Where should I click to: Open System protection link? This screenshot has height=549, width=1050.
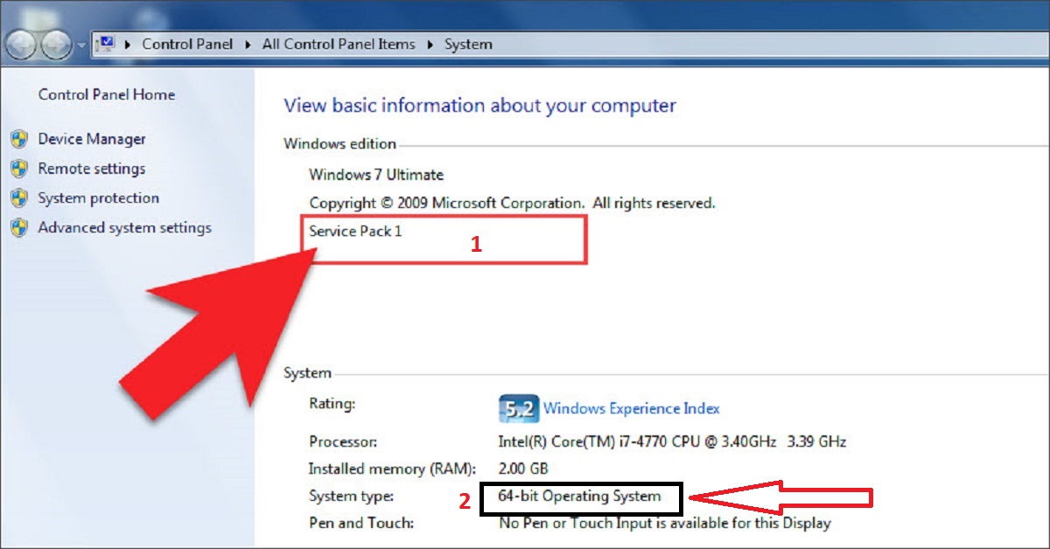(x=99, y=198)
